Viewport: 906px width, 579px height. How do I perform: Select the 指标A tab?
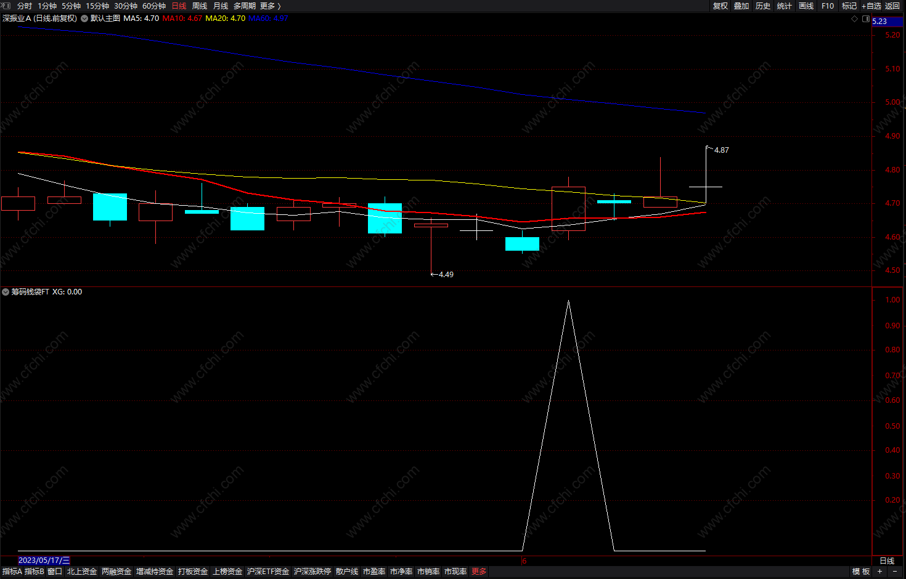(12, 572)
